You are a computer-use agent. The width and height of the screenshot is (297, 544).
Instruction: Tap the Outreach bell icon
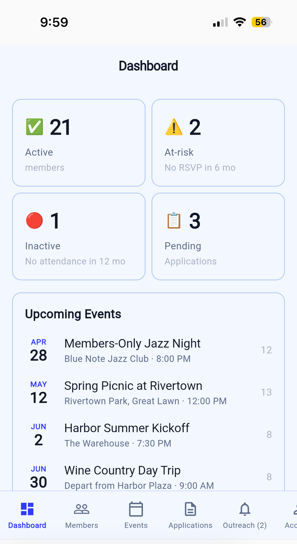coord(245,509)
